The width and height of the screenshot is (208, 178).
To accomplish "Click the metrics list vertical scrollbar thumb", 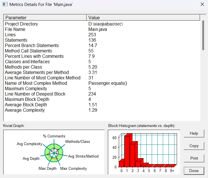I will tap(203, 35).
